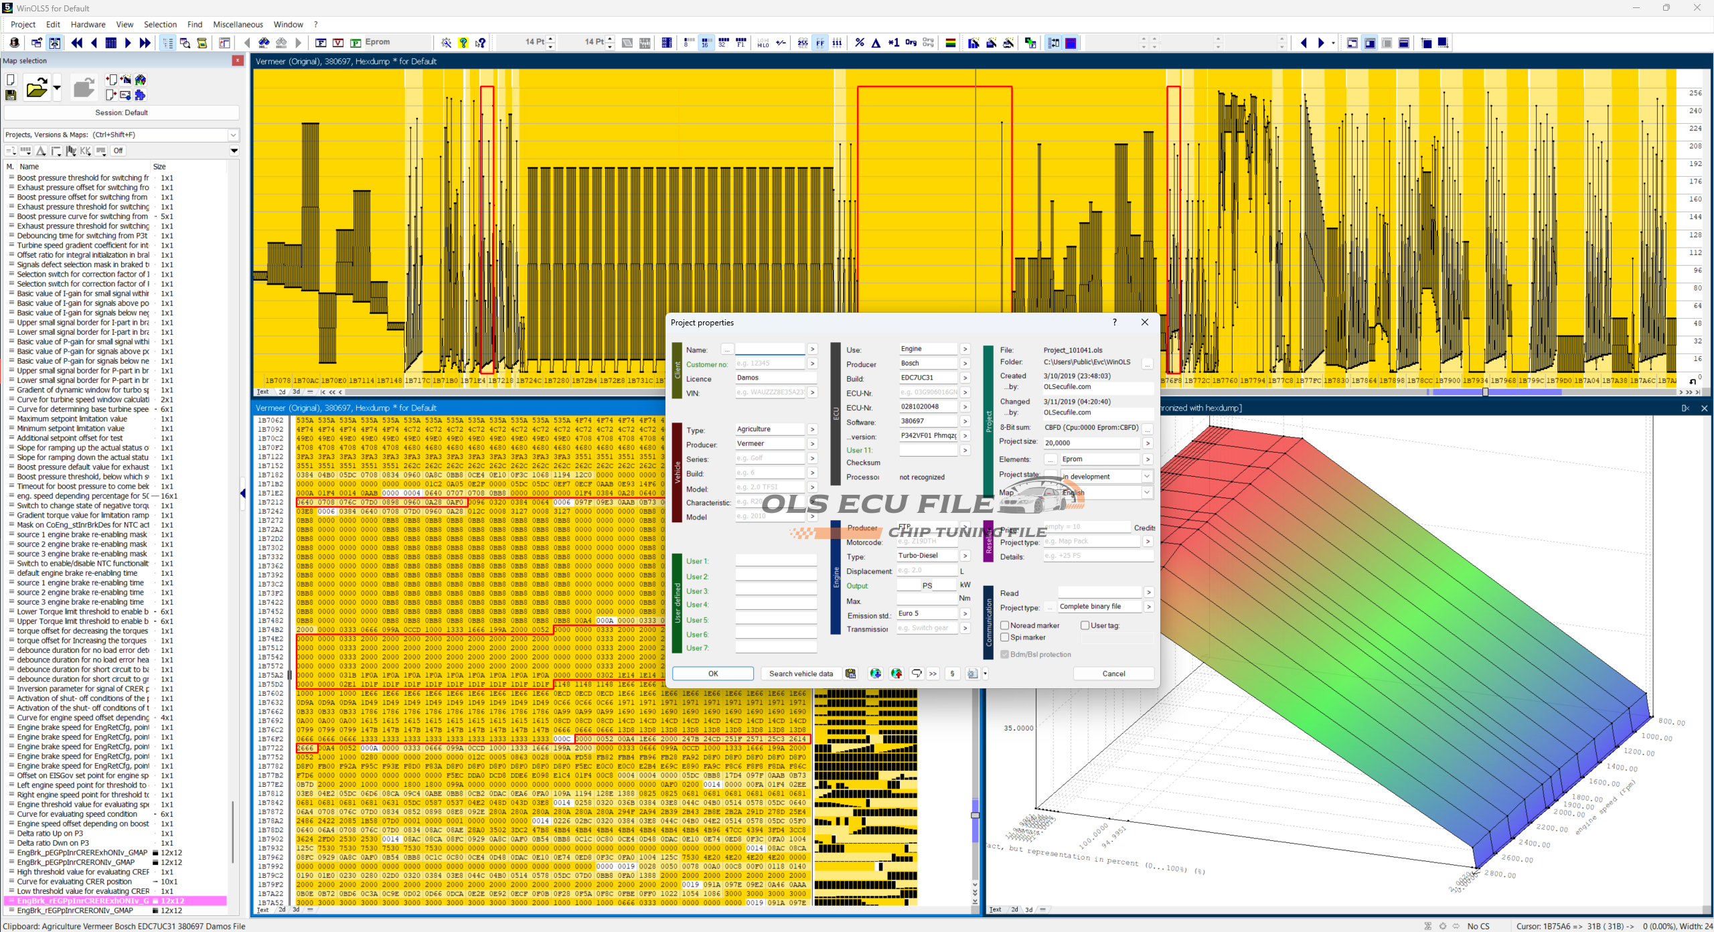Enable the Noread marker checkbox
The height and width of the screenshot is (932, 1714).
[1005, 625]
